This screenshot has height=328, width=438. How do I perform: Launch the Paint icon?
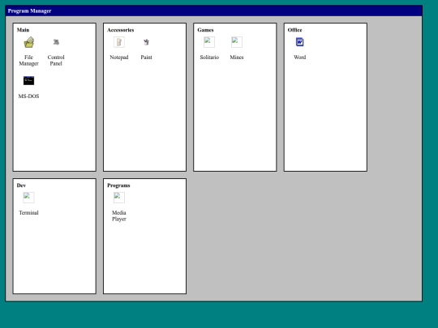click(146, 42)
